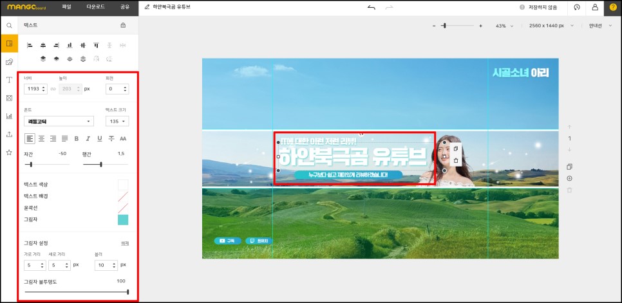Bring layer to the very front
This screenshot has height=303, width=622.
click(43, 59)
